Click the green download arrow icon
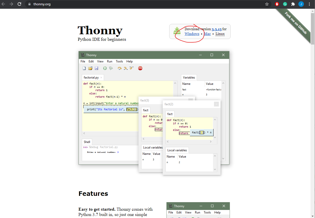Screen dimensions: 315x218 click(177, 31)
